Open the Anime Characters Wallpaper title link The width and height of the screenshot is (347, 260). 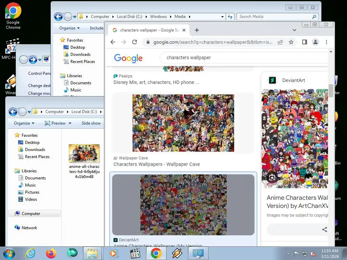point(297,202)
